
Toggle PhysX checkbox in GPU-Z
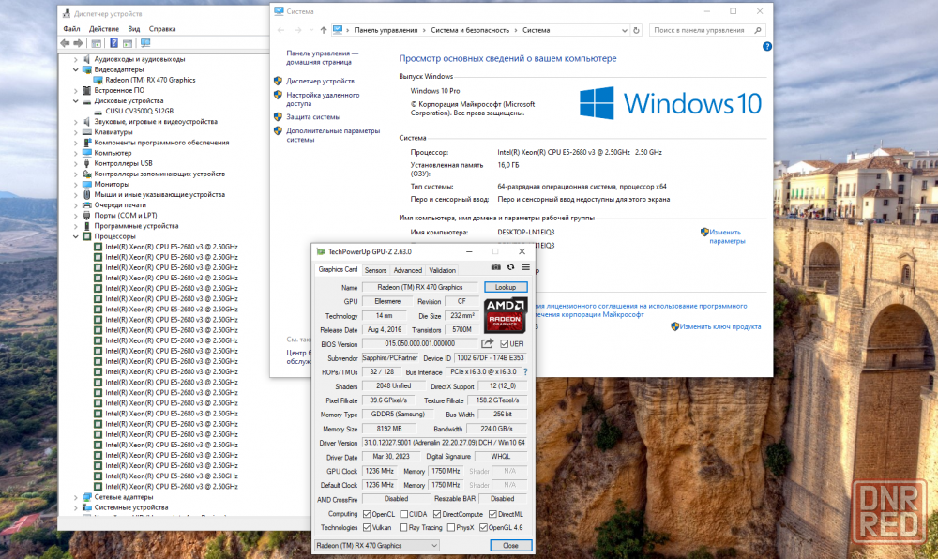tap(451, 527)
